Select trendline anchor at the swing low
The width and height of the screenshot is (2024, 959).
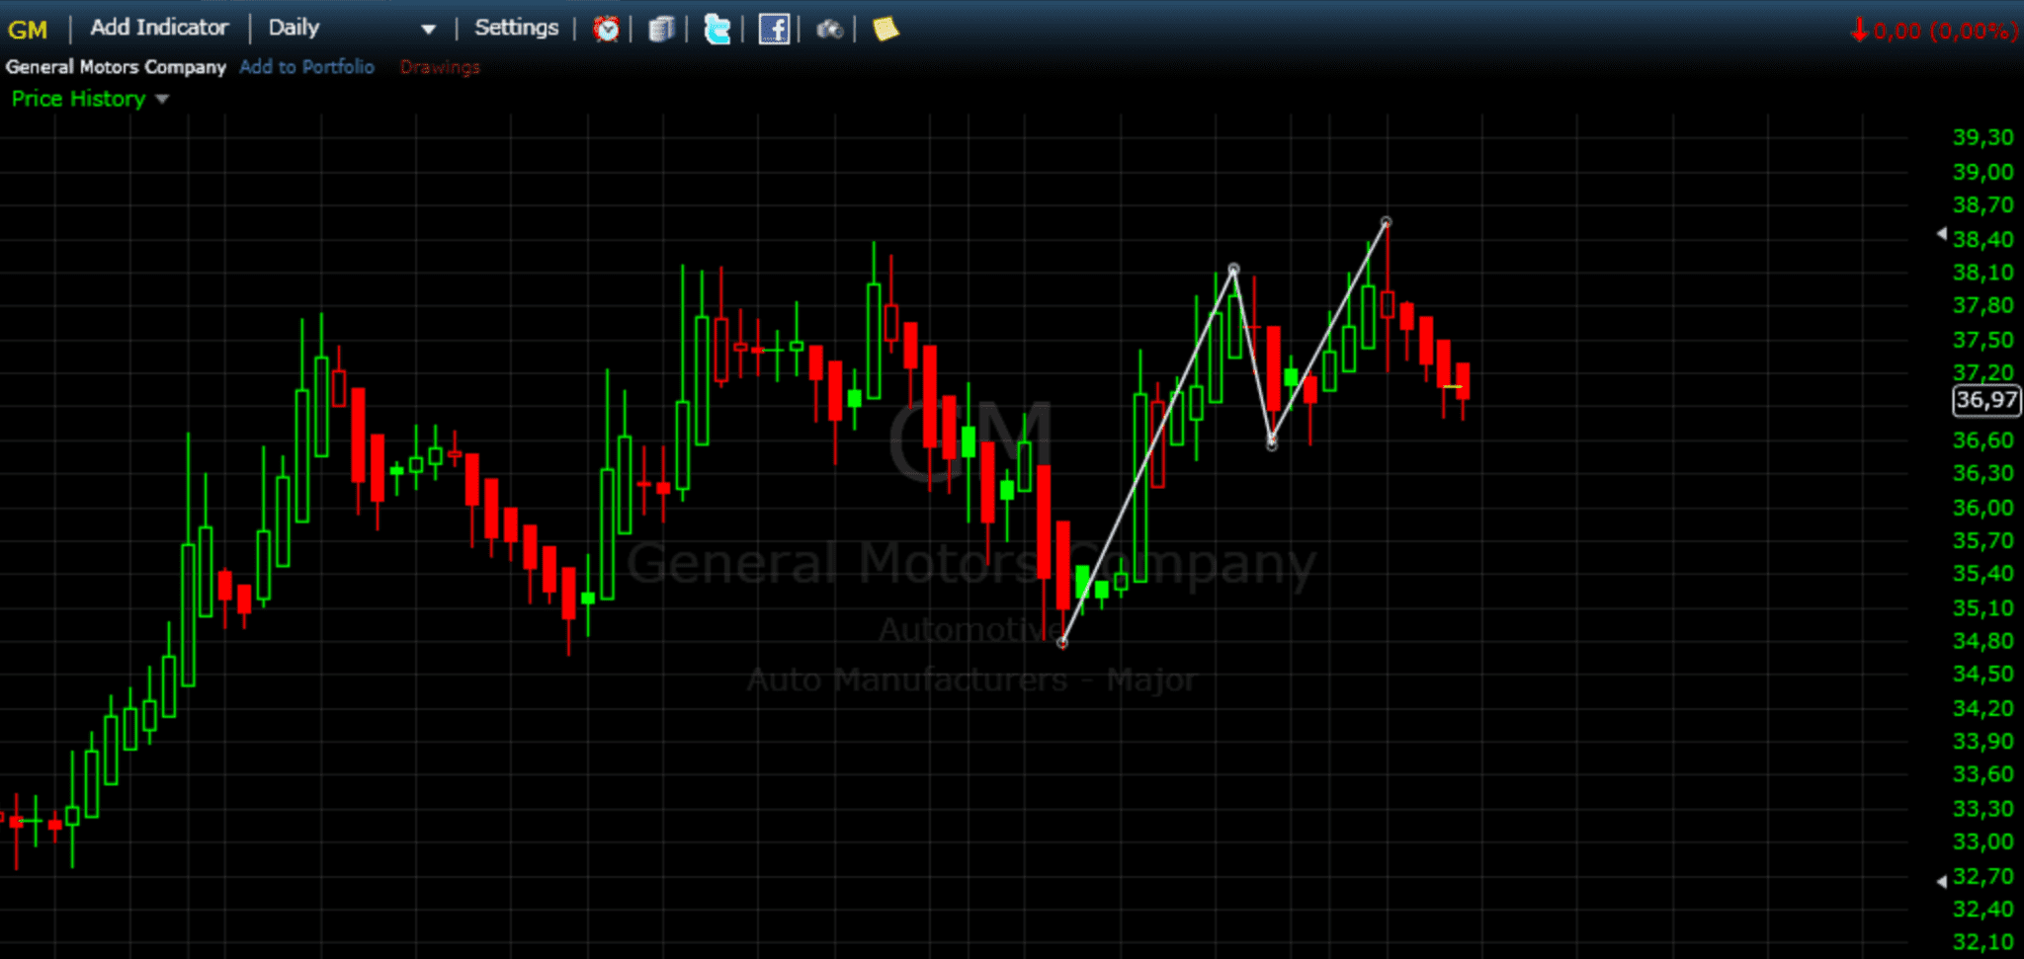(x=1062, y=643)
